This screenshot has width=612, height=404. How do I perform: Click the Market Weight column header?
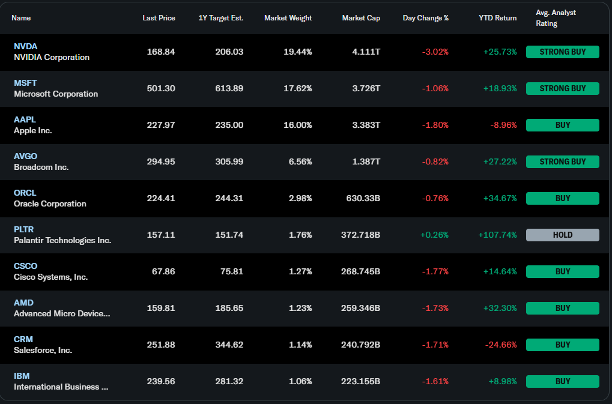click(x=288, y=18)
